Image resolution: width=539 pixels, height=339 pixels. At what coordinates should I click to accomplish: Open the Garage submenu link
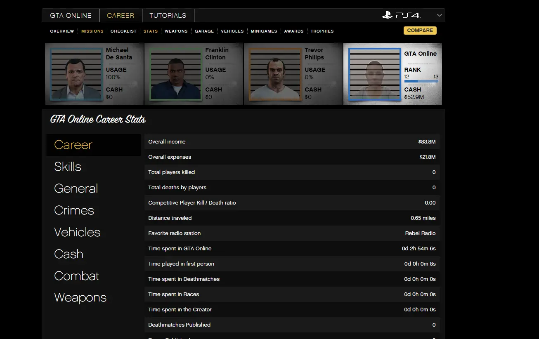204,31
